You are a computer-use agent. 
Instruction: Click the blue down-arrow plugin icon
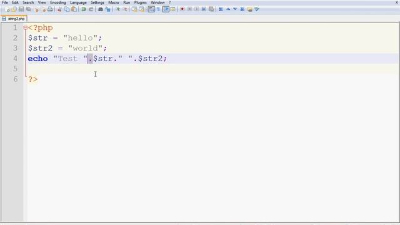[235, 9]
